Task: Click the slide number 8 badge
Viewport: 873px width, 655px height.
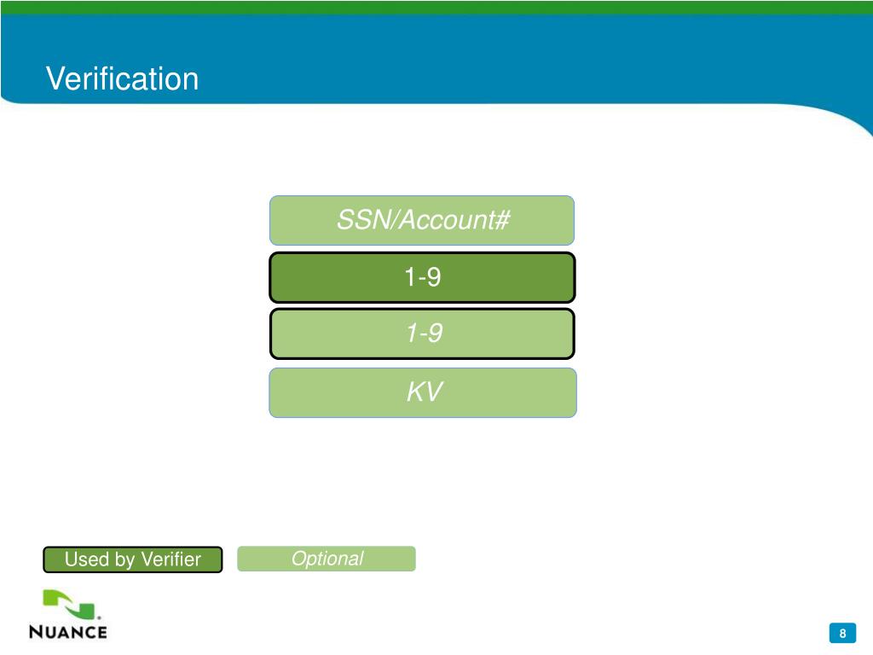Action: (x=842, y=633)
